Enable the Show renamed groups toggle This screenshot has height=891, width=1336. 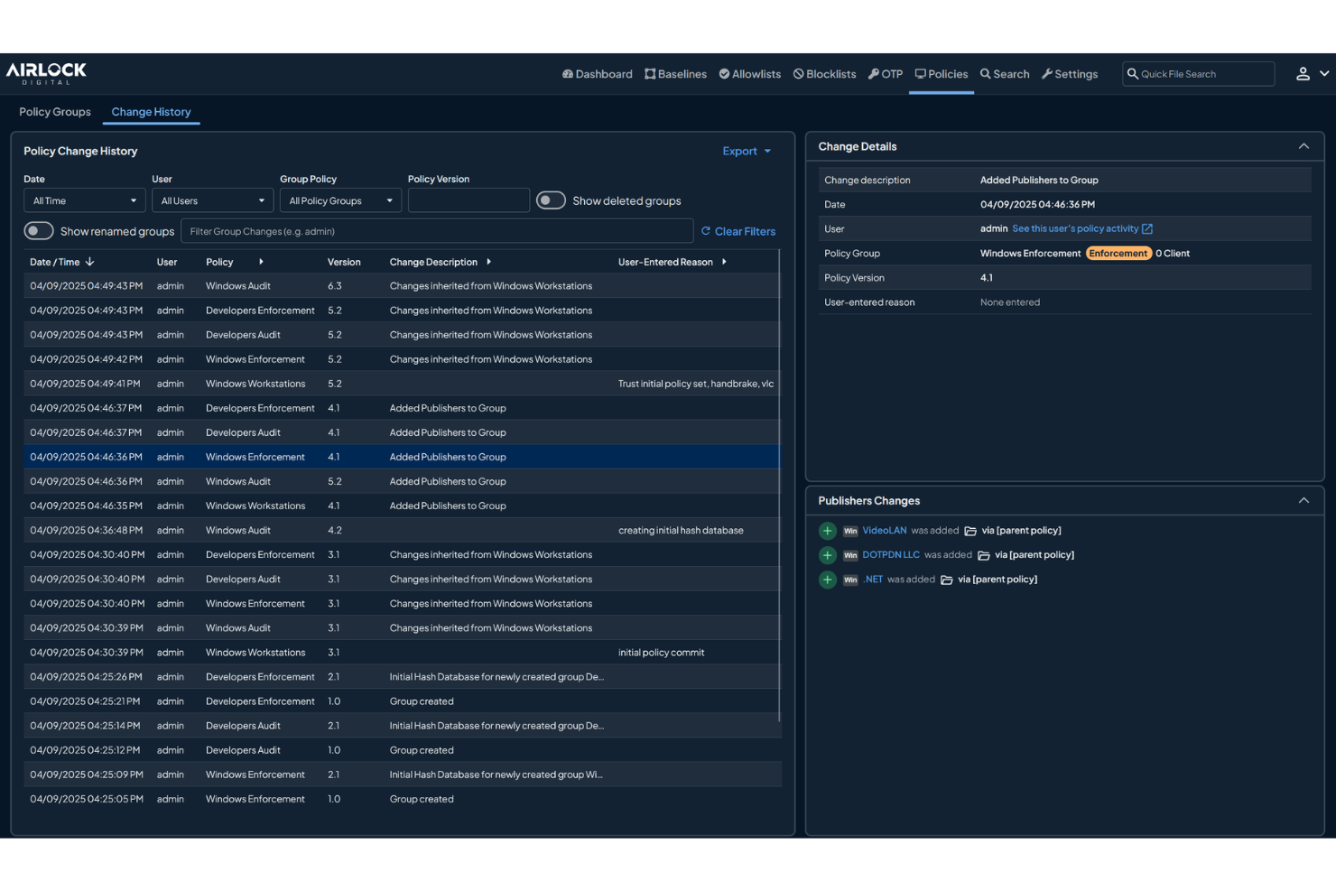point(39,230)
